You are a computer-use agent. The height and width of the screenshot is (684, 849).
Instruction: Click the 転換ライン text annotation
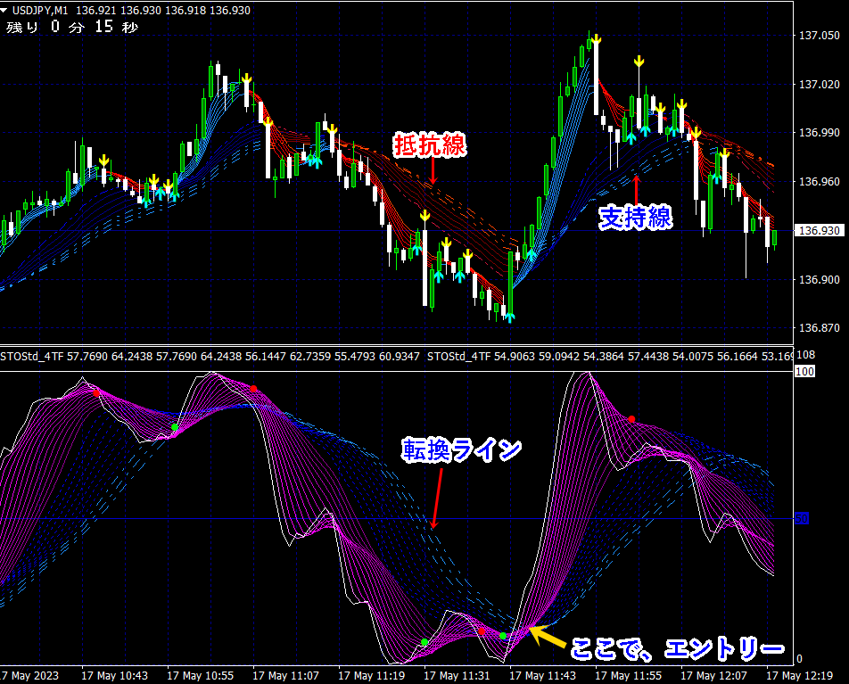pyautogui.click(x=460, y=450)
